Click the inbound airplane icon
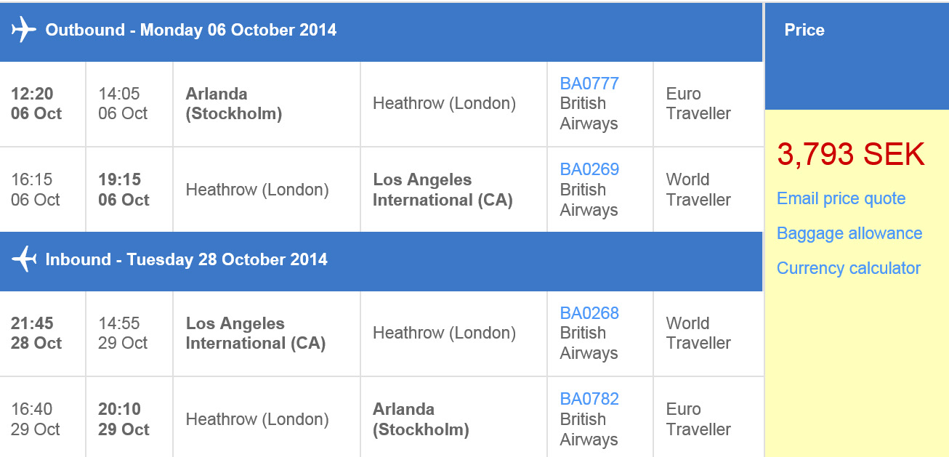 (24, 259)
